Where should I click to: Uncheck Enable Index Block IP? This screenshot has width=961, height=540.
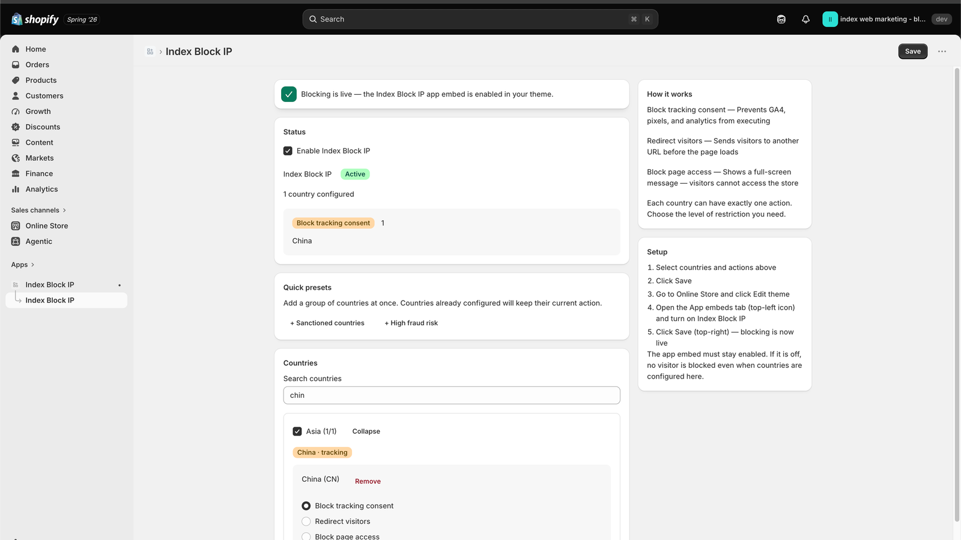pos(288,151)
